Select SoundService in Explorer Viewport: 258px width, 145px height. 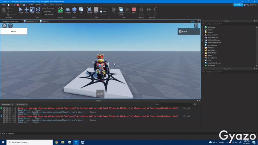212,58
